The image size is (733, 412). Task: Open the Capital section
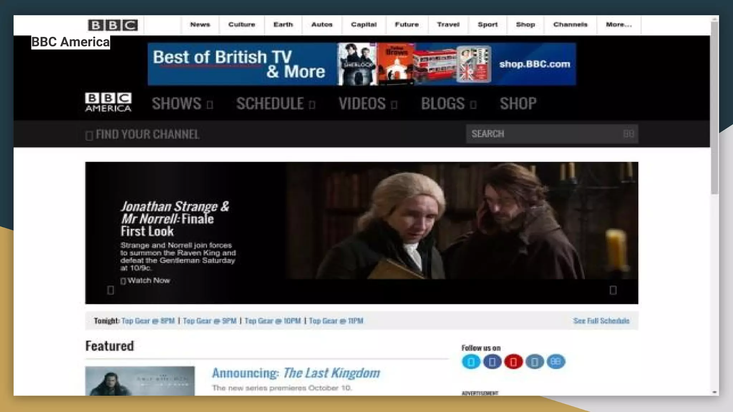pyautogui.click(x=364, y=25)
